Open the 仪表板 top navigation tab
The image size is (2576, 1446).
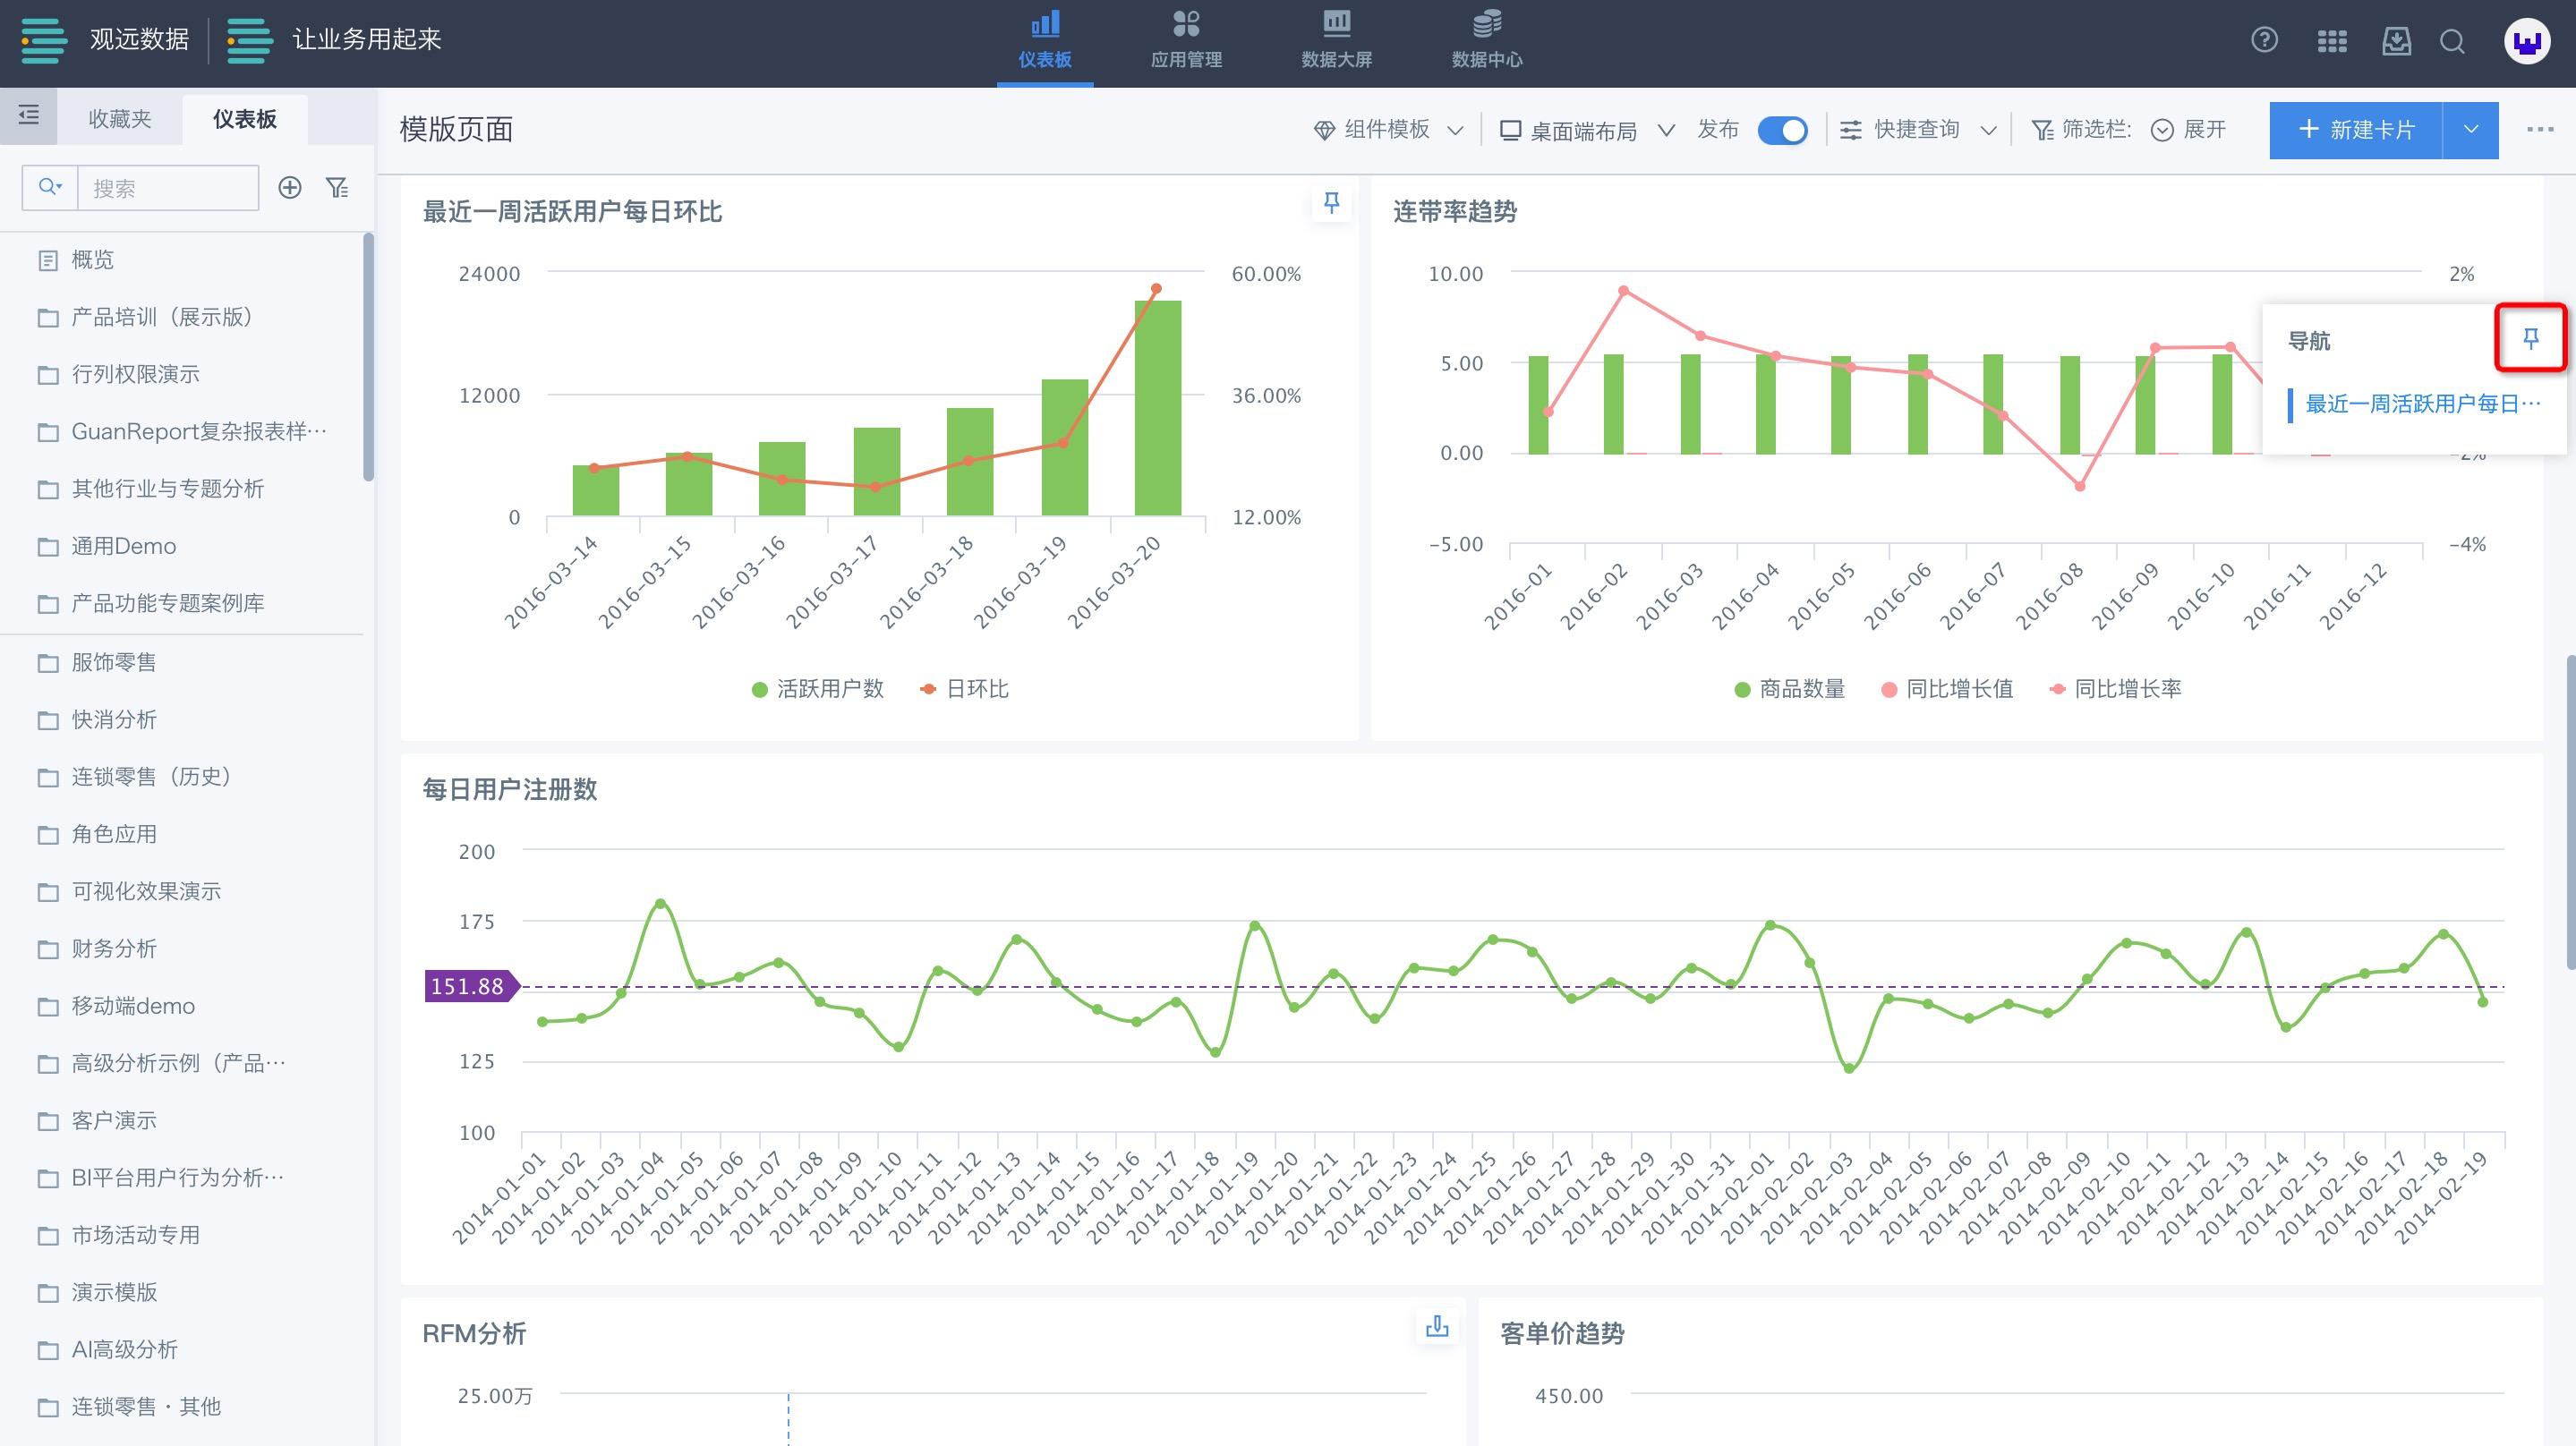(1045, 42)
